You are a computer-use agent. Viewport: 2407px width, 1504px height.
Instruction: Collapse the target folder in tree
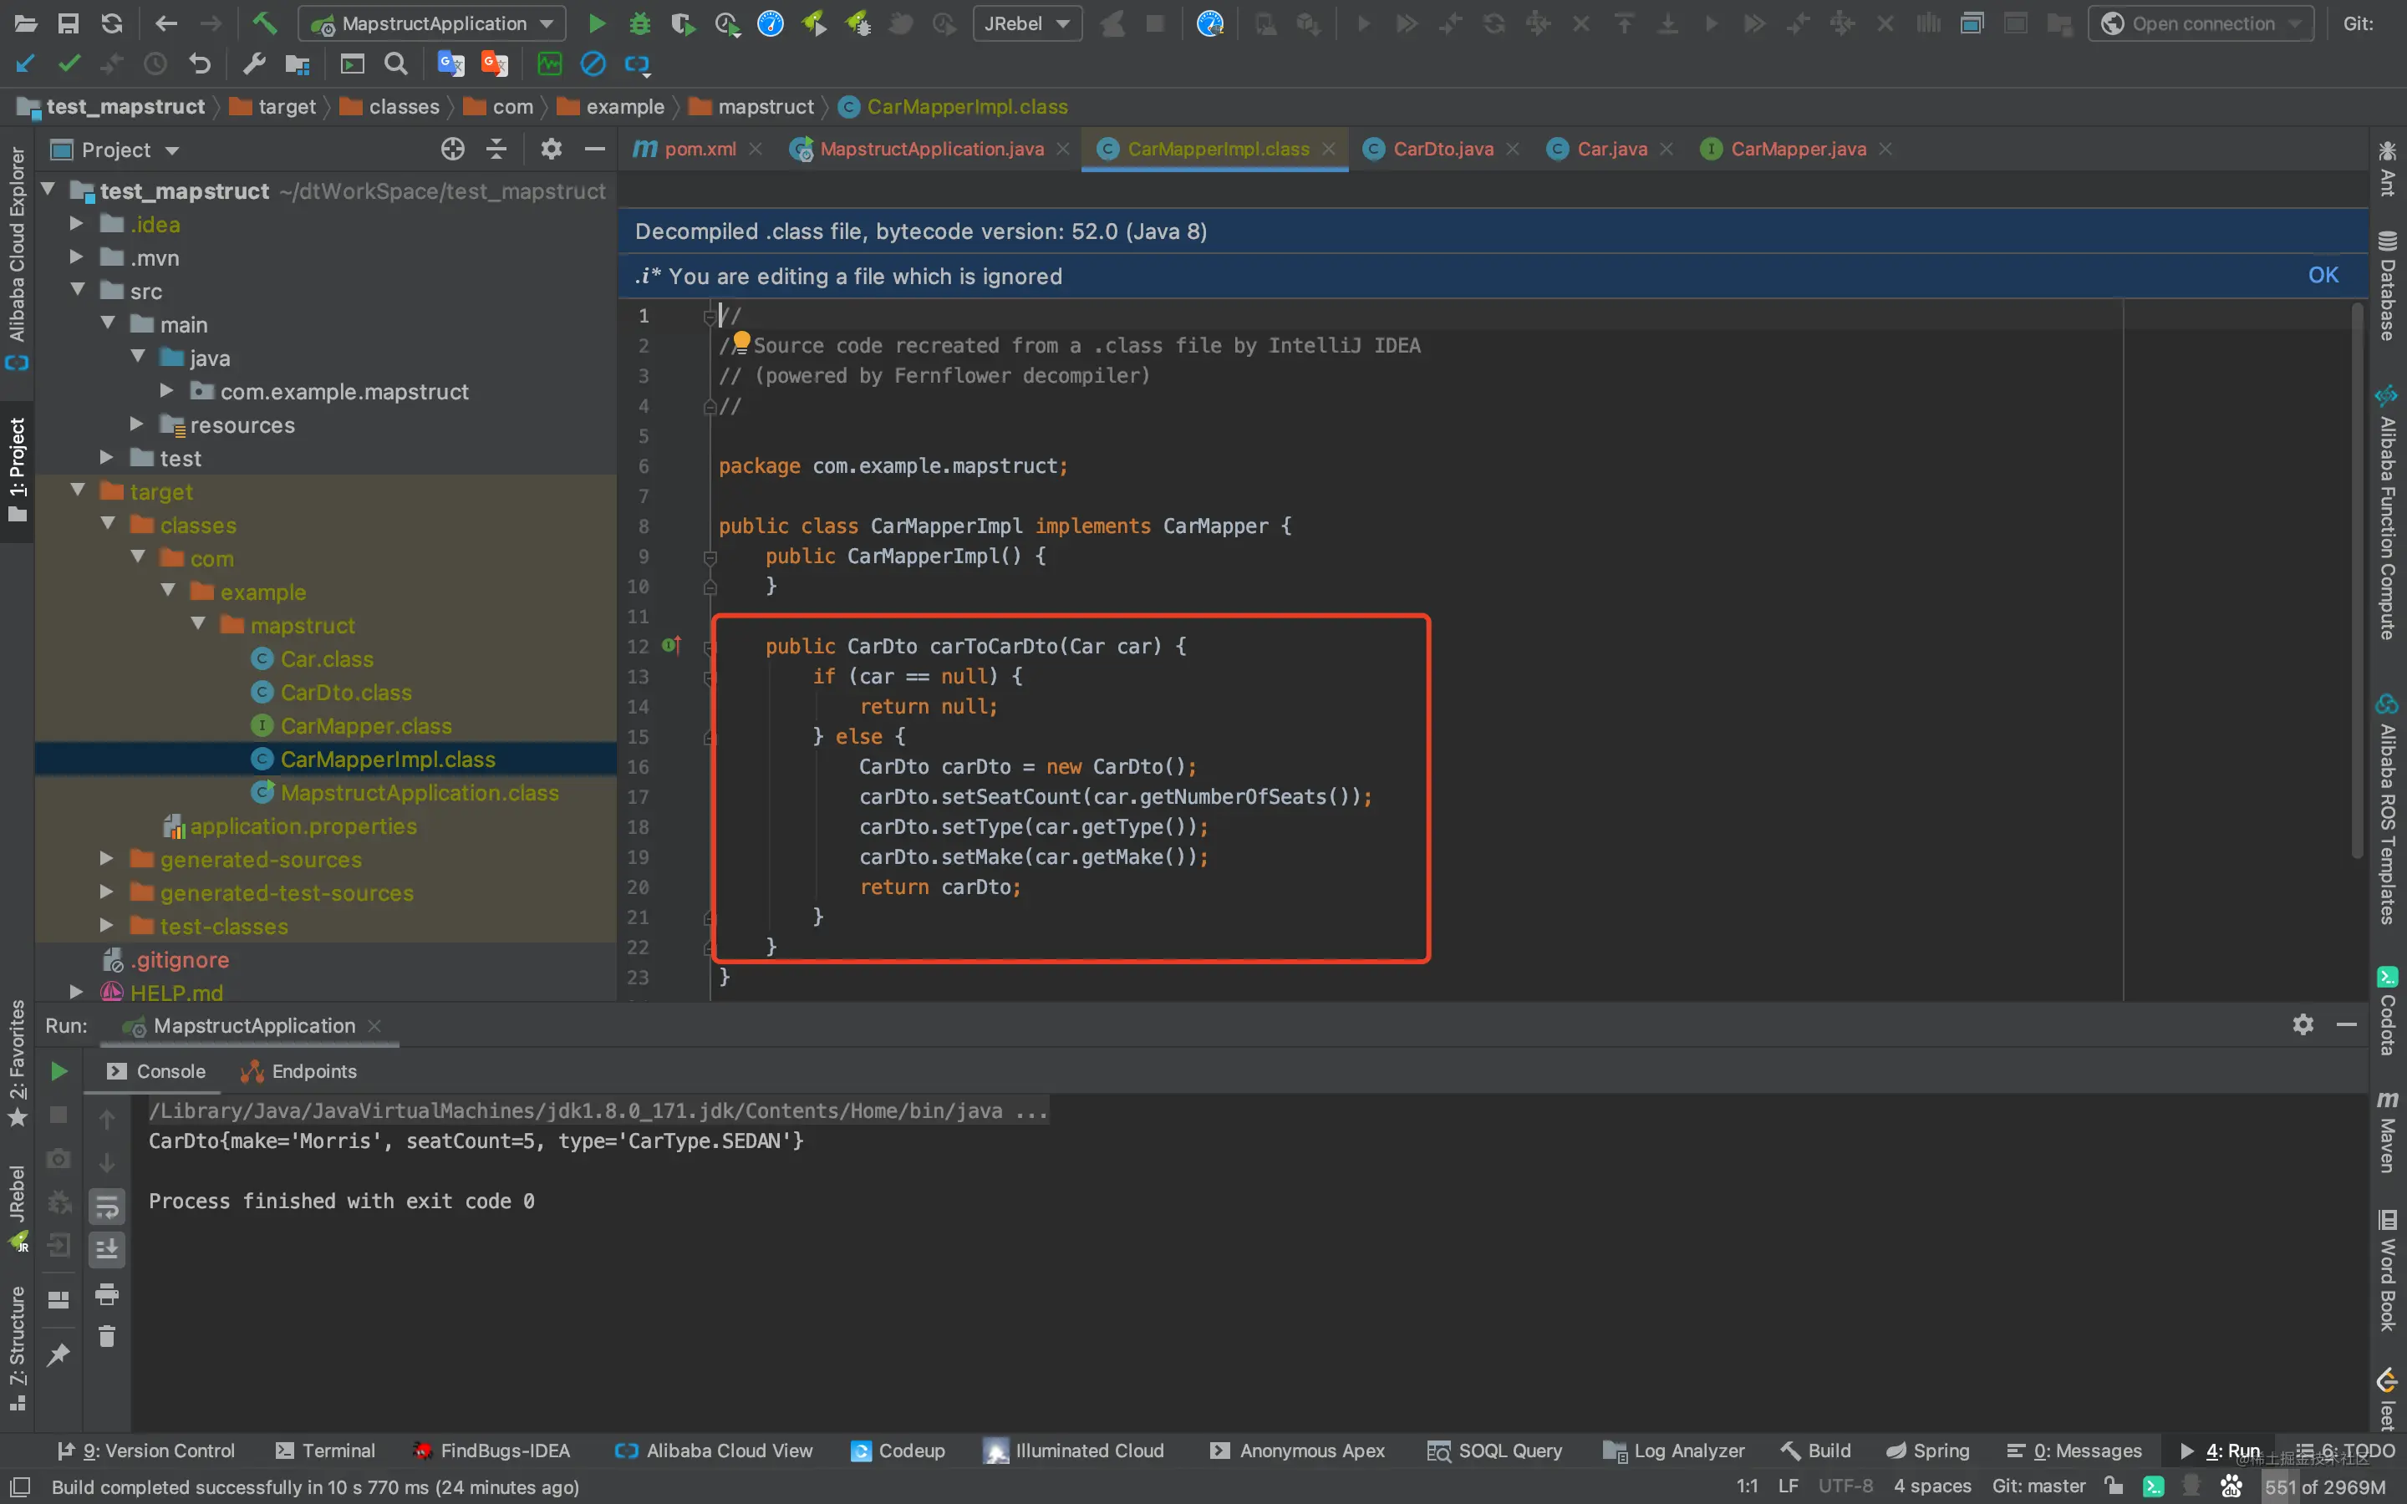pyautogui.click(x=78, y=490)
